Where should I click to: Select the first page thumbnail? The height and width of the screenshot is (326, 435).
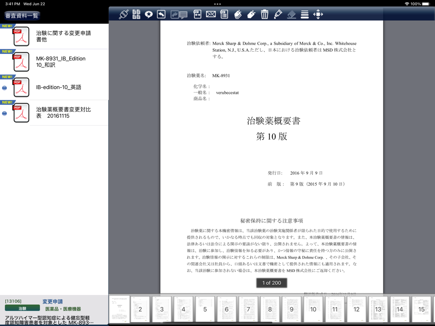pos(119,309)
